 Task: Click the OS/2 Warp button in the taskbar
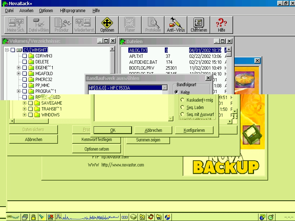[13, 217]
